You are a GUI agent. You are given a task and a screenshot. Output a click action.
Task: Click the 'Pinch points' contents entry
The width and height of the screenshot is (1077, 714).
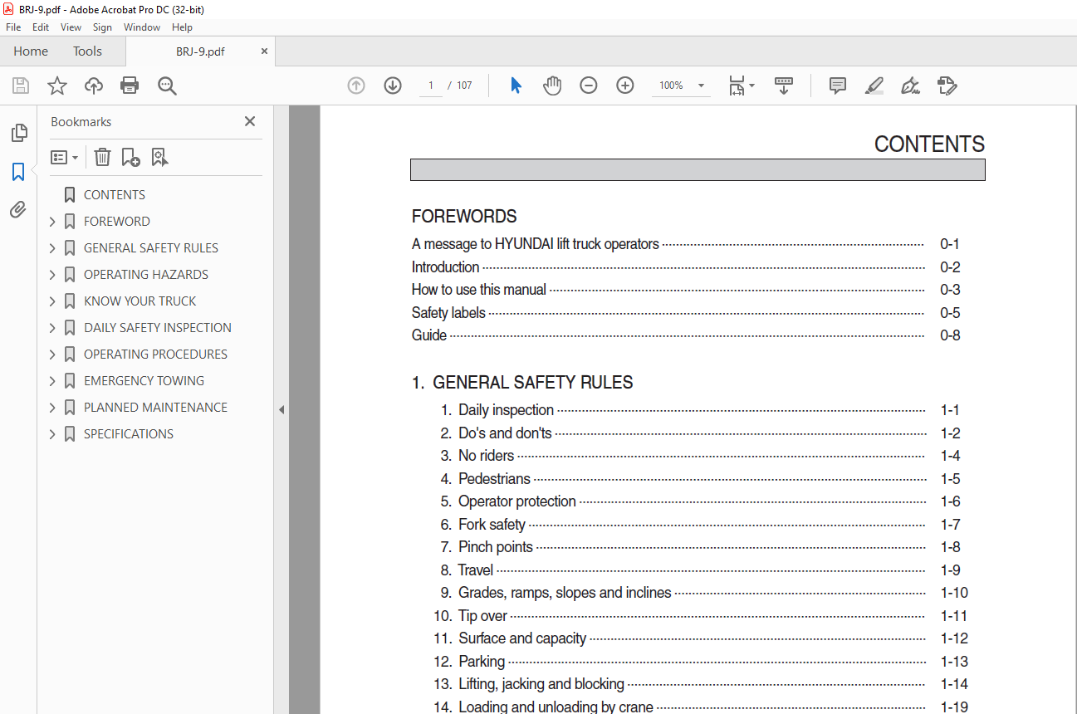(x=496, y=547)
